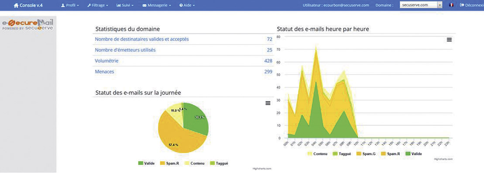Click the Suivi chart icon
This screenshot has height=173, width=484.
pos(119,6)
